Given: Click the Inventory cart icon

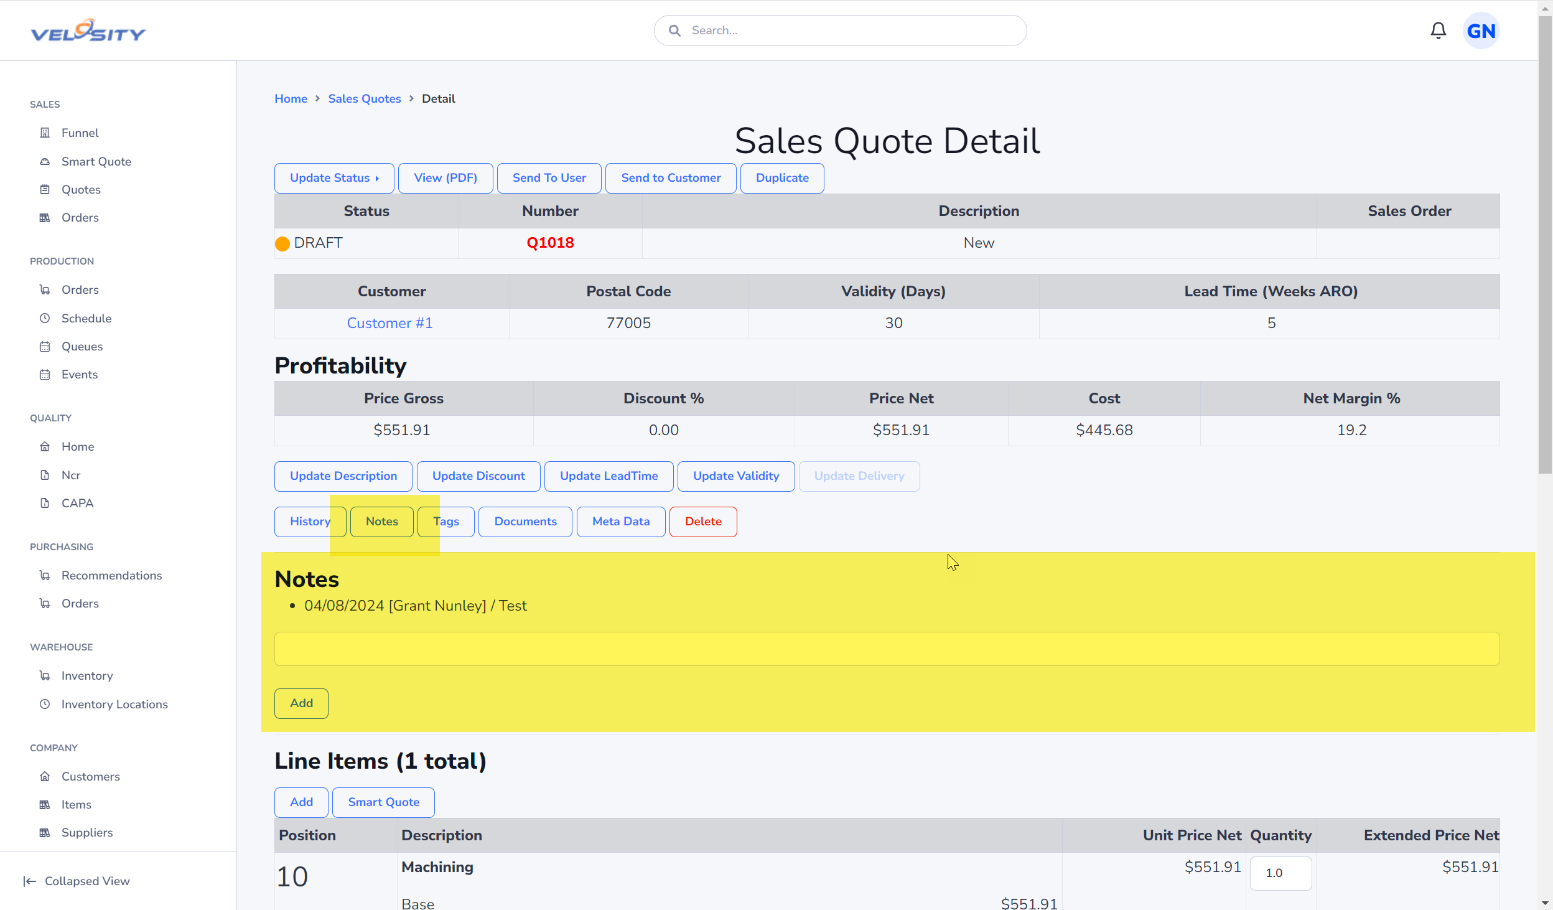Looking at the screenshot, I should [x=45, y=675].
